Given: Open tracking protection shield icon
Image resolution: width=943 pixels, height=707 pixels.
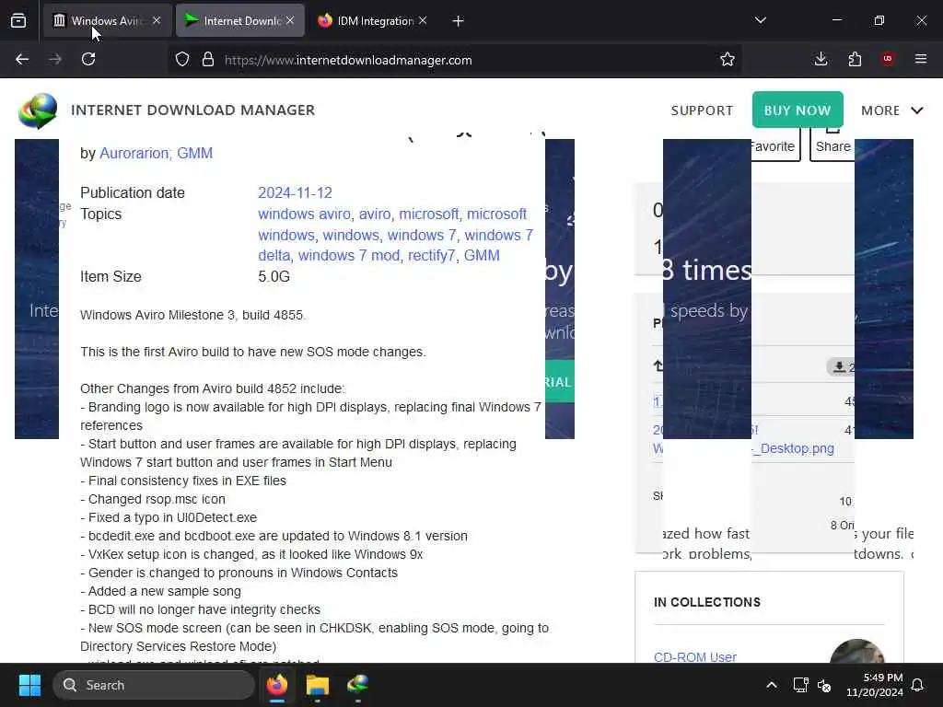Looking at the screenshot, I should pyautogui.click(x=182, y=59).
